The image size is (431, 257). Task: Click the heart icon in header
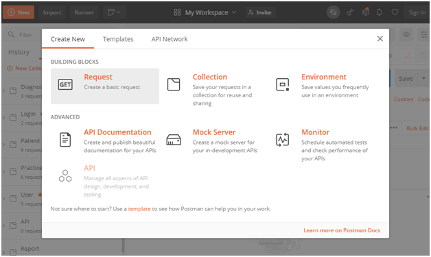coord(395,12)
